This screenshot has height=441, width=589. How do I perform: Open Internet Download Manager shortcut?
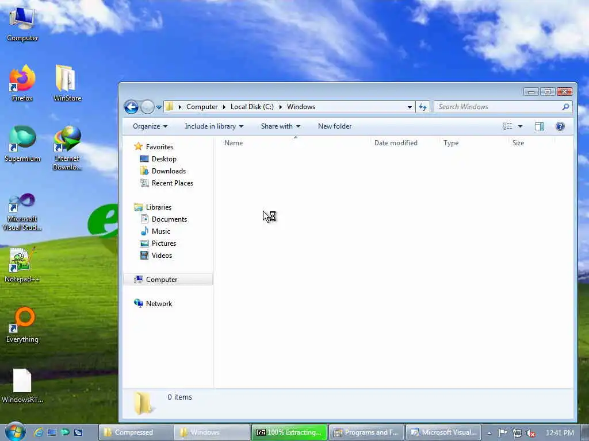pyautogui.click(x=67, y=148)
